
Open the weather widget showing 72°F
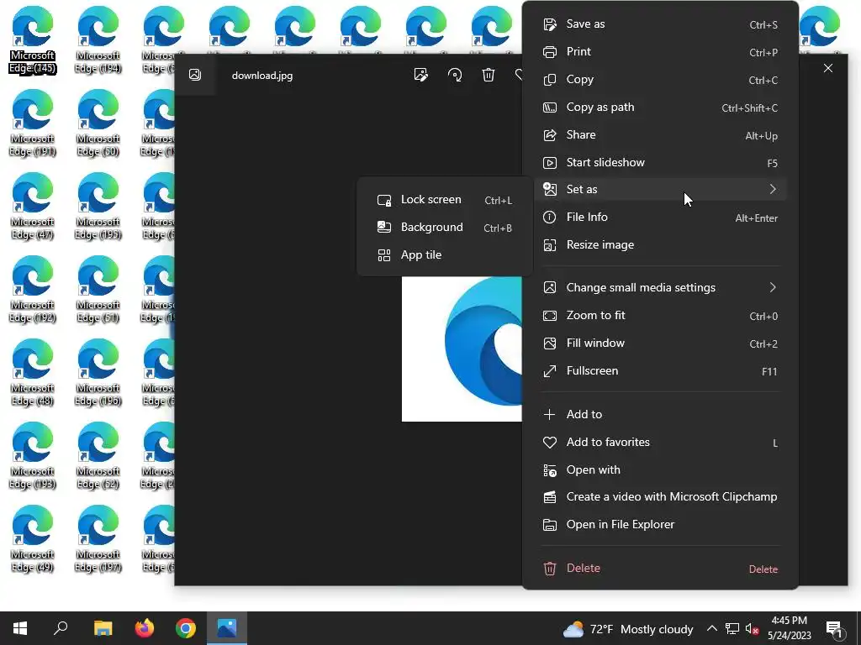tap(628, 629)
